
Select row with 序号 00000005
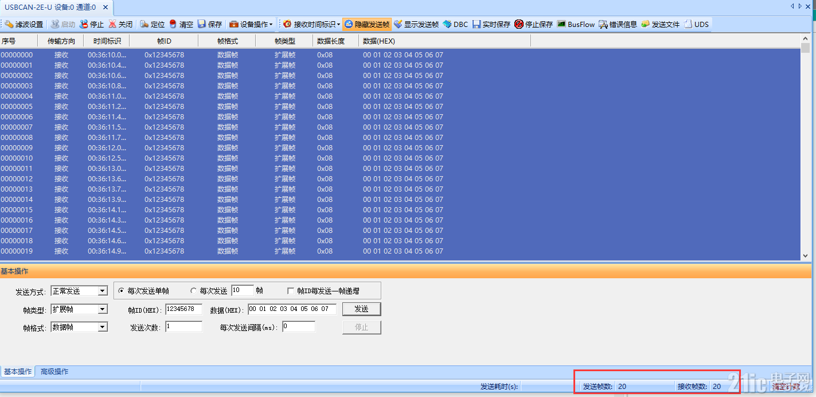pos(400,107)
